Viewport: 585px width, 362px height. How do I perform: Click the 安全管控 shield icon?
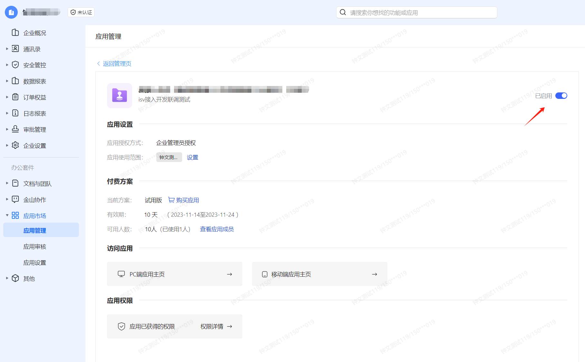[x=15, y=65]
